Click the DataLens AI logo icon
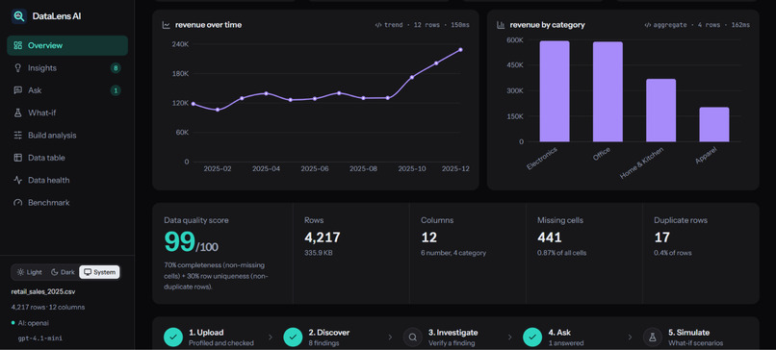Image resolution: width=776 pixels, height=350 pixels. click(19, 16)
